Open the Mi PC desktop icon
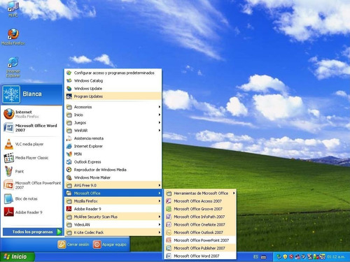The width and height of the screenshot is (350, 262). click(x=13, y=9)
